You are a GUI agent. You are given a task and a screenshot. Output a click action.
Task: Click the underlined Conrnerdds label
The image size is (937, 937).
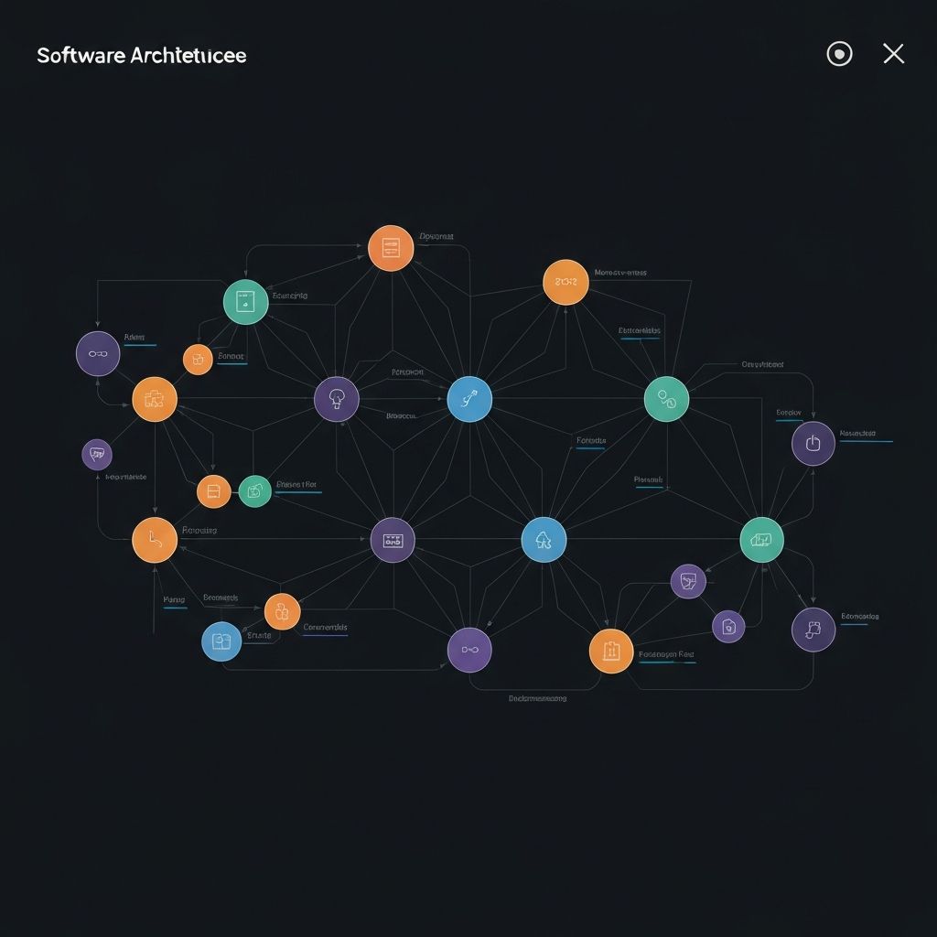tap(328, 629)
